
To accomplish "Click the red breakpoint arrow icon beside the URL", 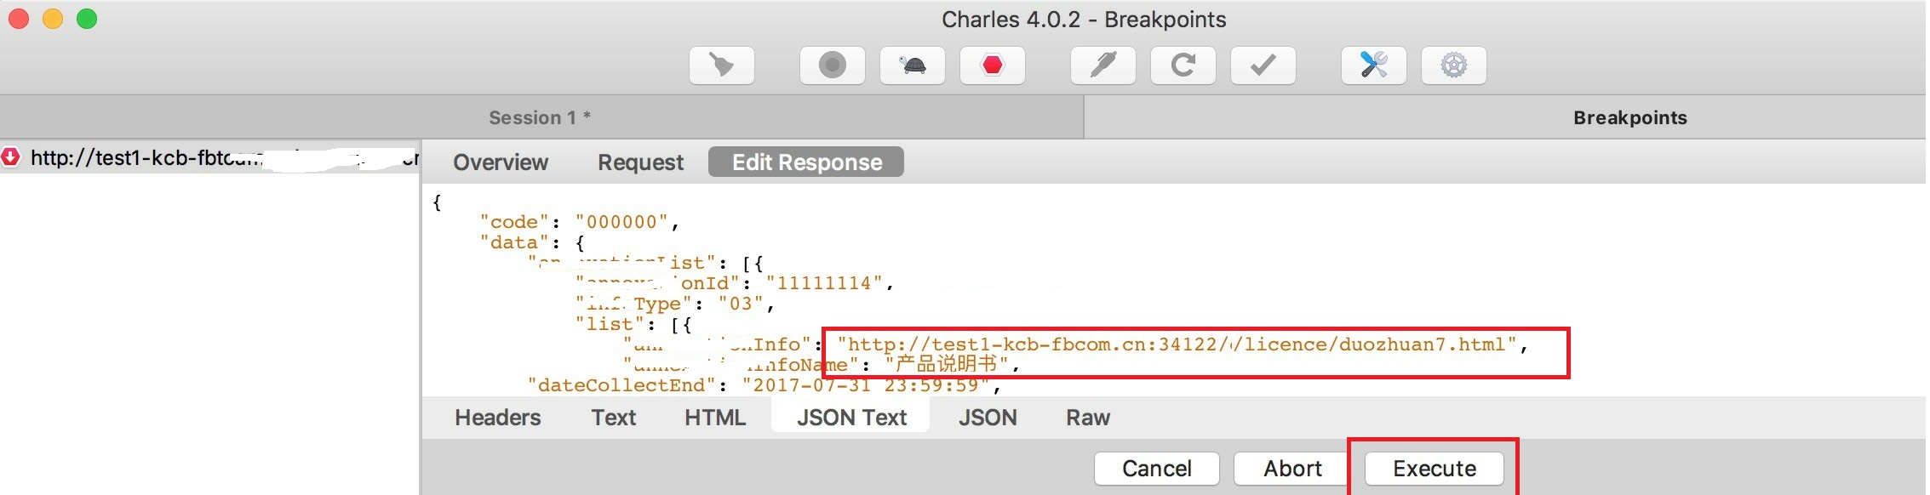I will coord(11,157).
